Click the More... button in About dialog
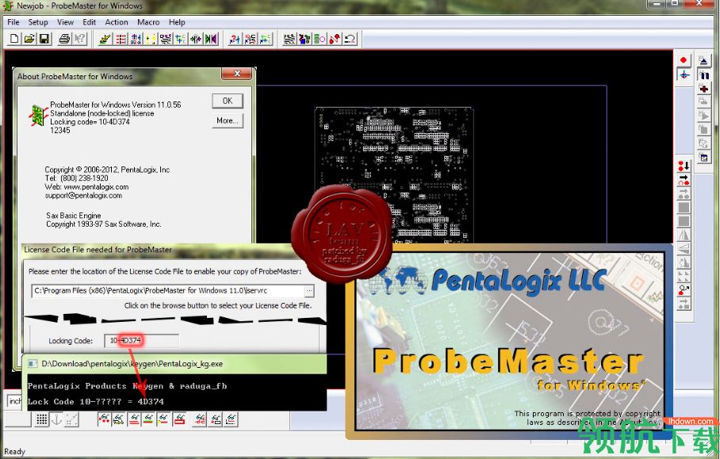Viewport: 720px width, 459px height. [228, 120]
